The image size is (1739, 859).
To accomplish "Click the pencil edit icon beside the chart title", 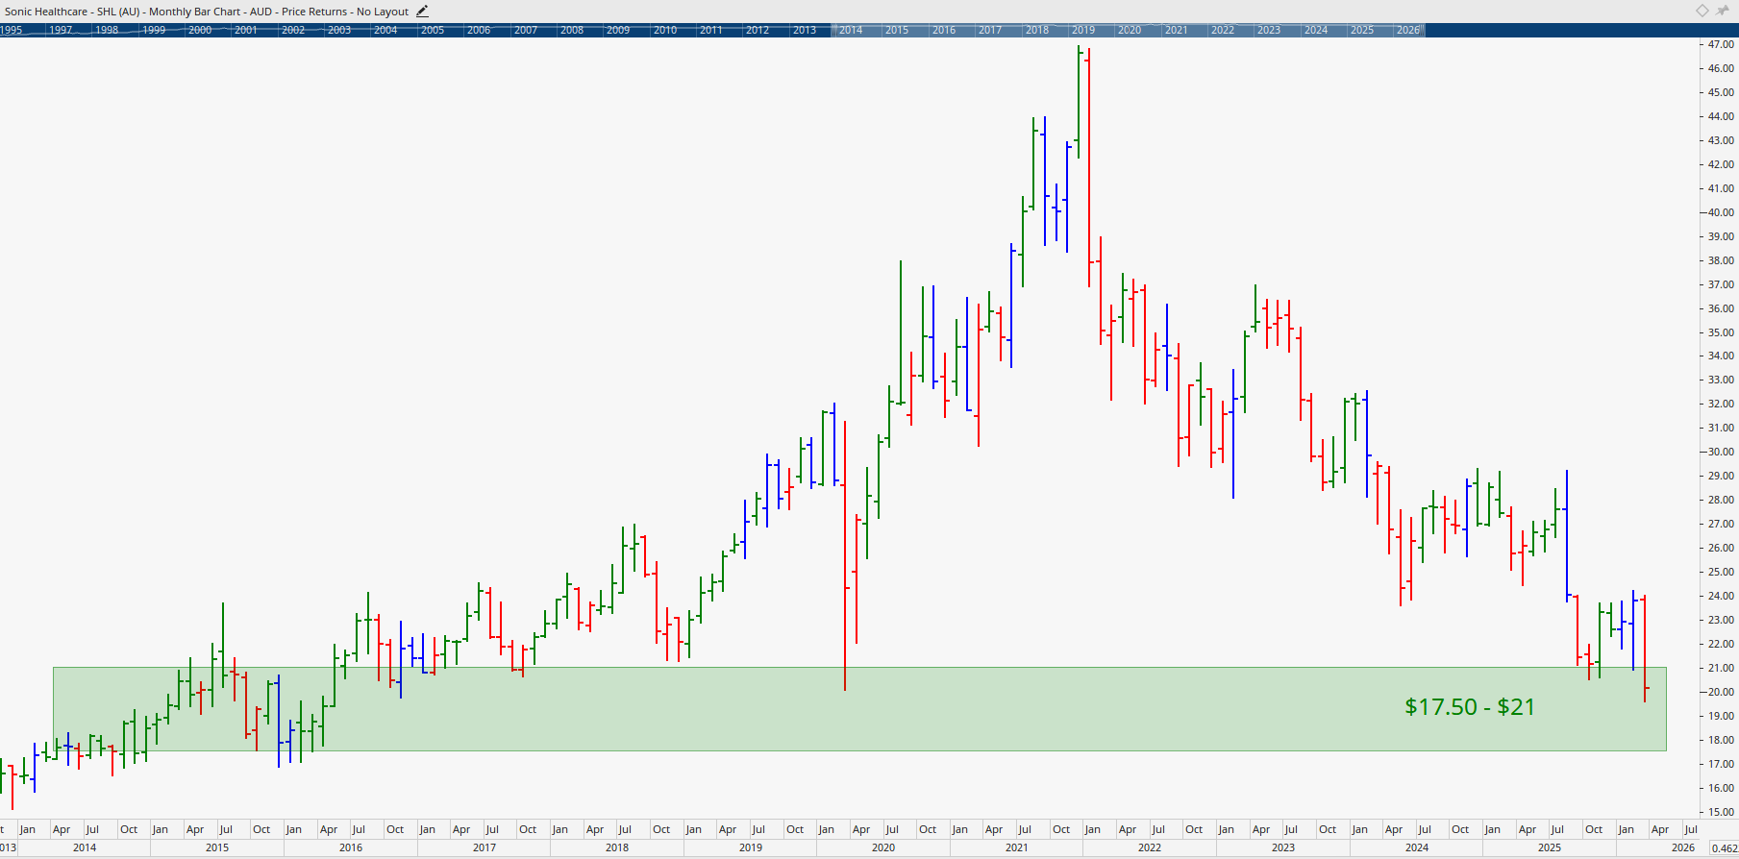I will click(422, 12).
